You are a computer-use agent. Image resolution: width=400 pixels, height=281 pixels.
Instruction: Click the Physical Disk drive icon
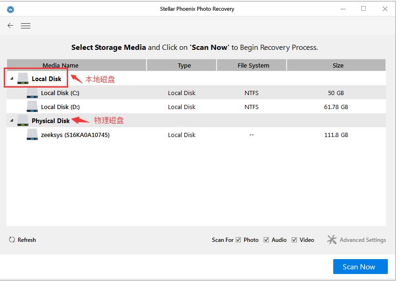point(22,120)
